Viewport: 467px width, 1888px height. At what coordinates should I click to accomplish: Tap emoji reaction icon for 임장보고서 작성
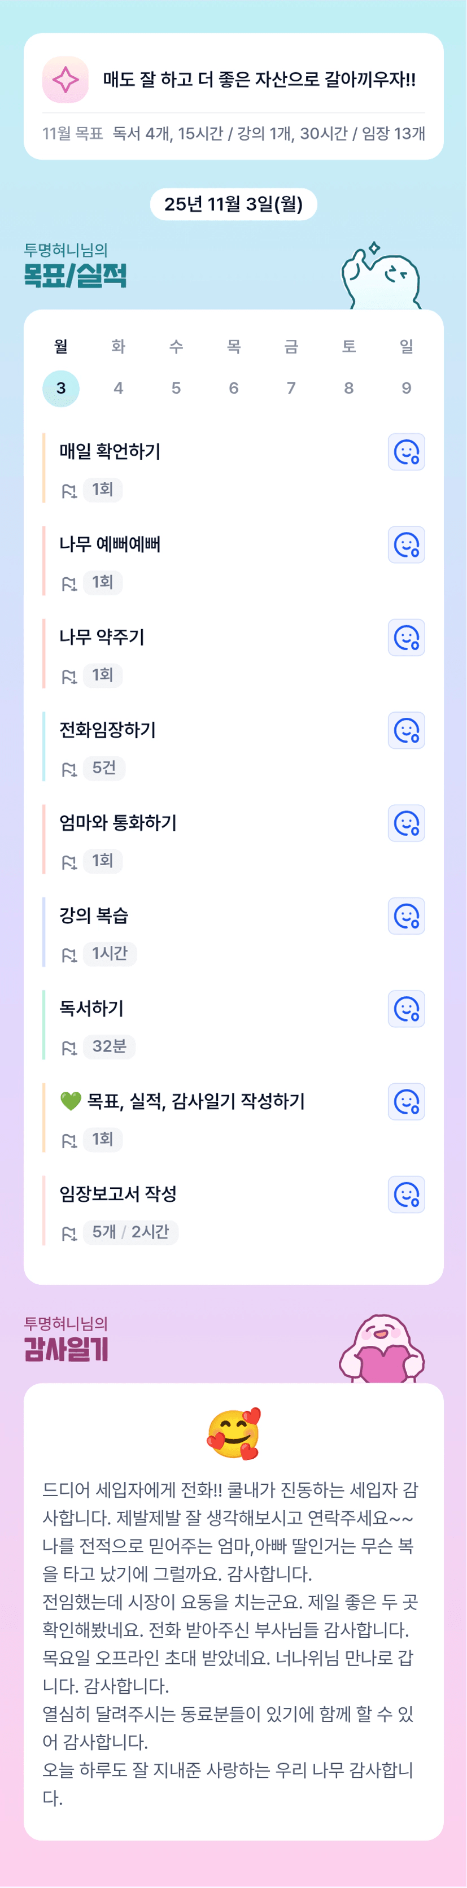tap(406, 1194)
